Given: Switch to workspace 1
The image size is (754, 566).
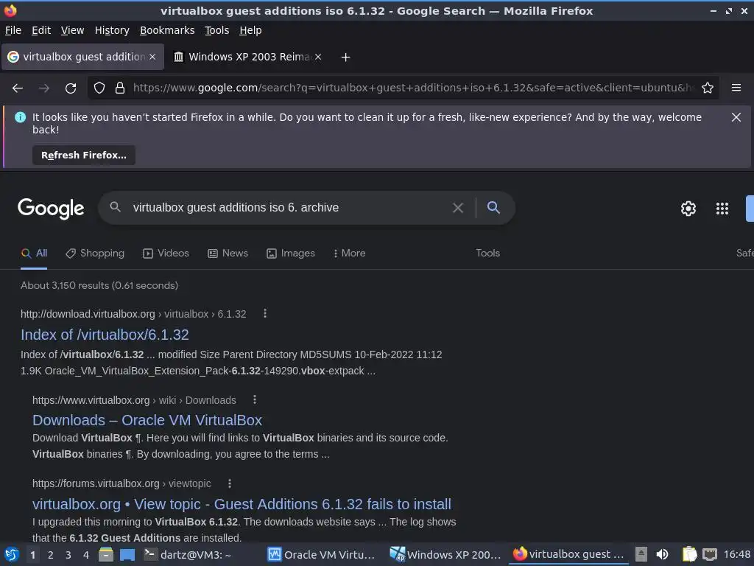Looking at the screenshot, I should pyautogui.click(x=32, y=555).
